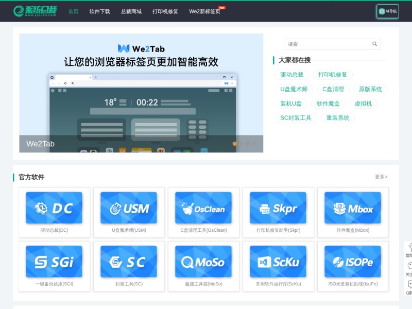Open the MoSo toolbox icon
The height and width of the screenshot is (309, 412).
point(203,262)
